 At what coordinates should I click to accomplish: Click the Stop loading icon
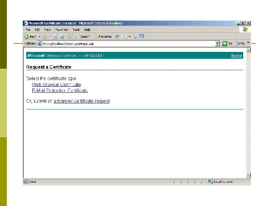pos(55,37)
